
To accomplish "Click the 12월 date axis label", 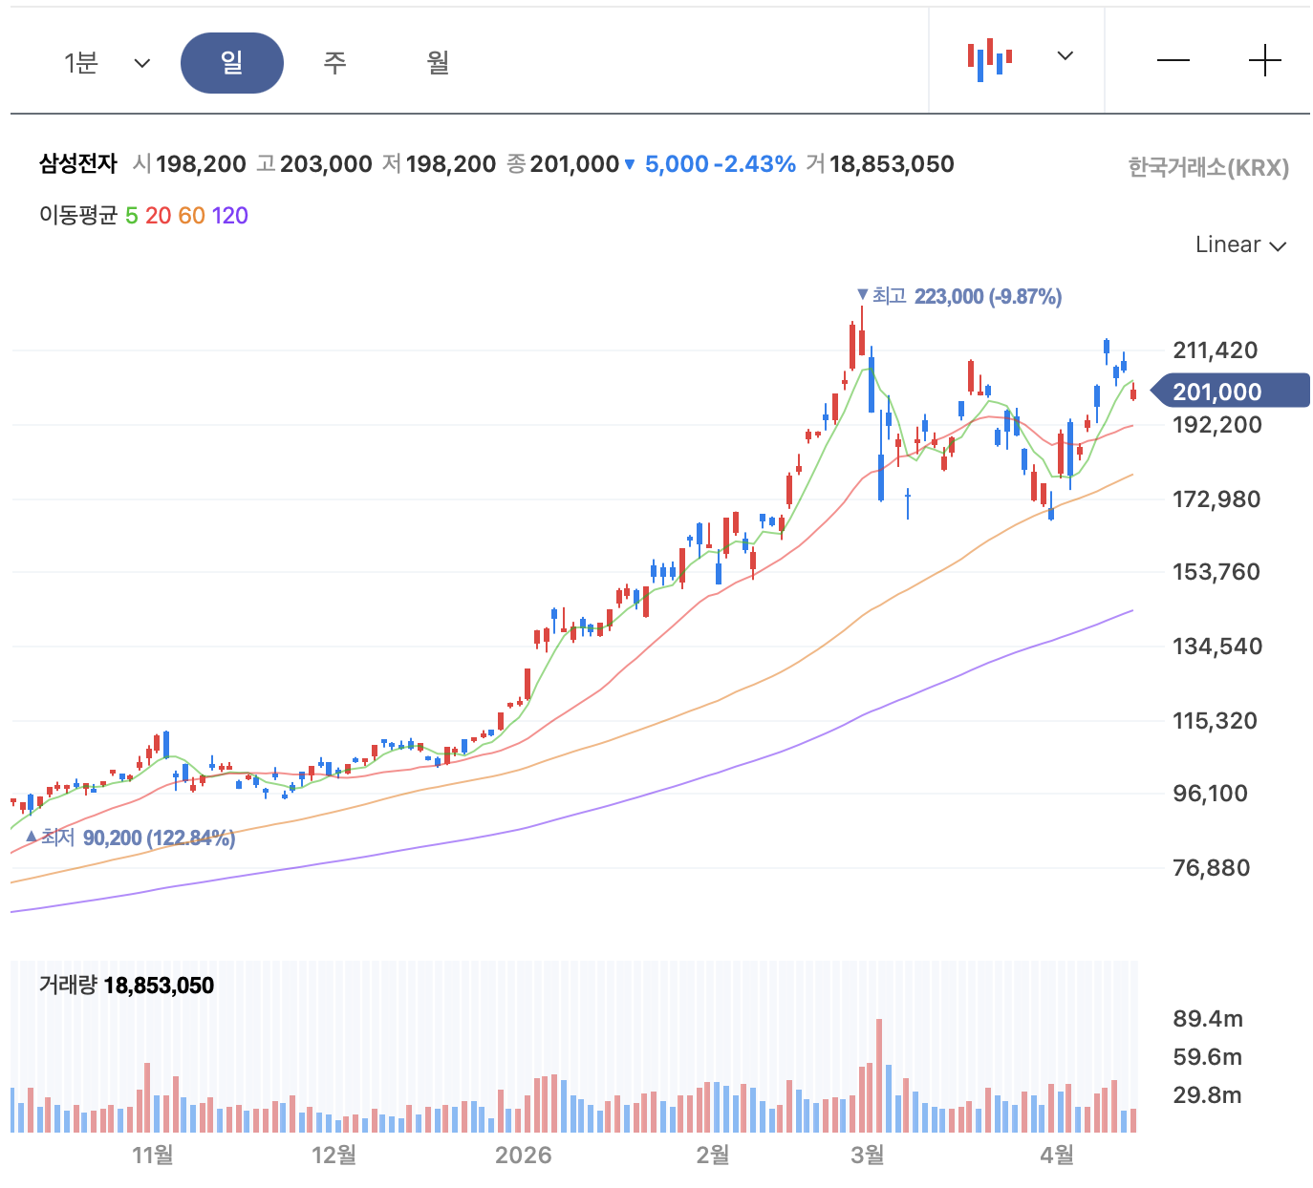I will (x=334, y=1156).
